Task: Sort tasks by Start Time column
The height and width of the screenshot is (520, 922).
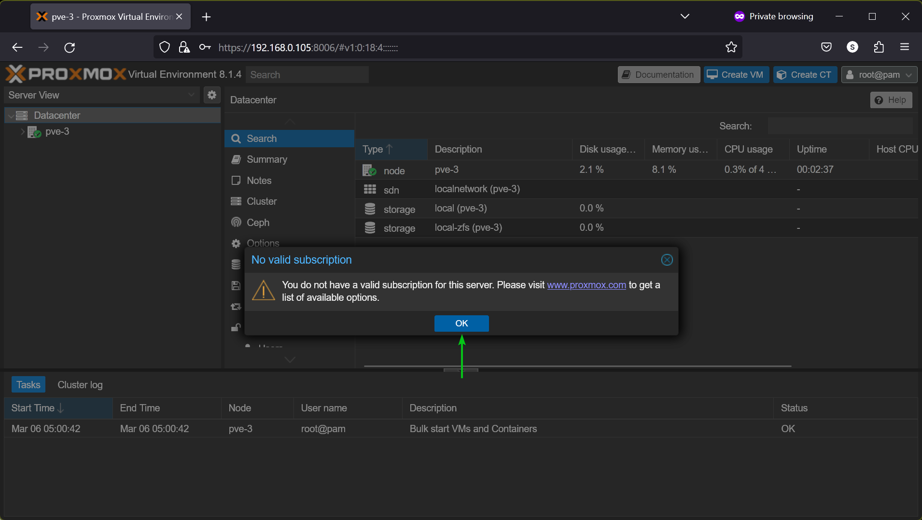Action: click(58, 408)
